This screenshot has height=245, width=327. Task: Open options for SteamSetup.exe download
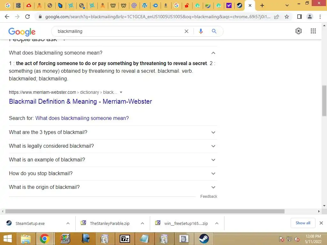point(68,223)
